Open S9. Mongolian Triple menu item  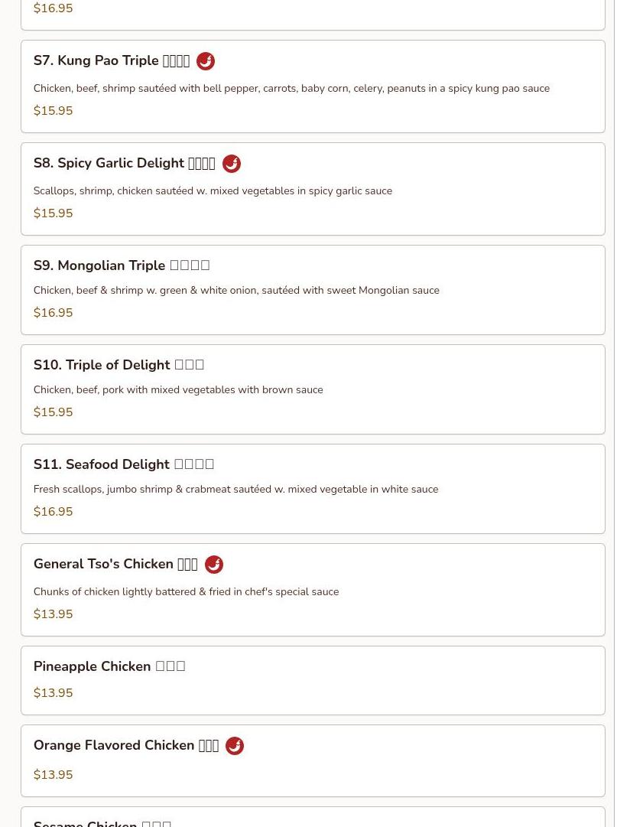click(121, 265)
